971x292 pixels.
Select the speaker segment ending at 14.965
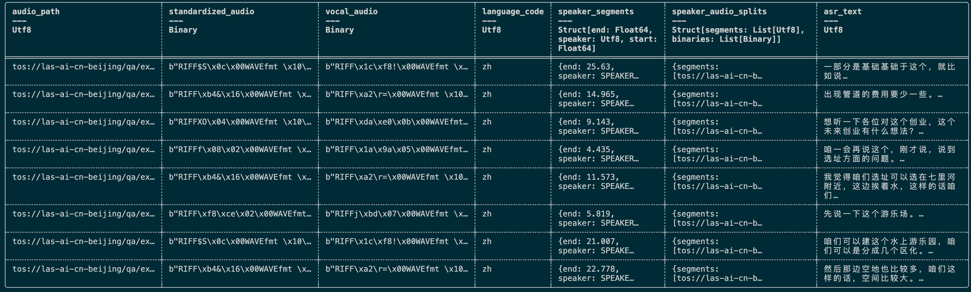tap(596, 99)
